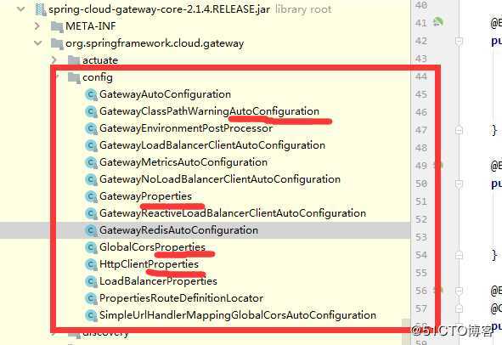Screen dimensions: 502x345
Task: Collapse the org.springframework.cloud.gateway package
Action: [38, 42]
